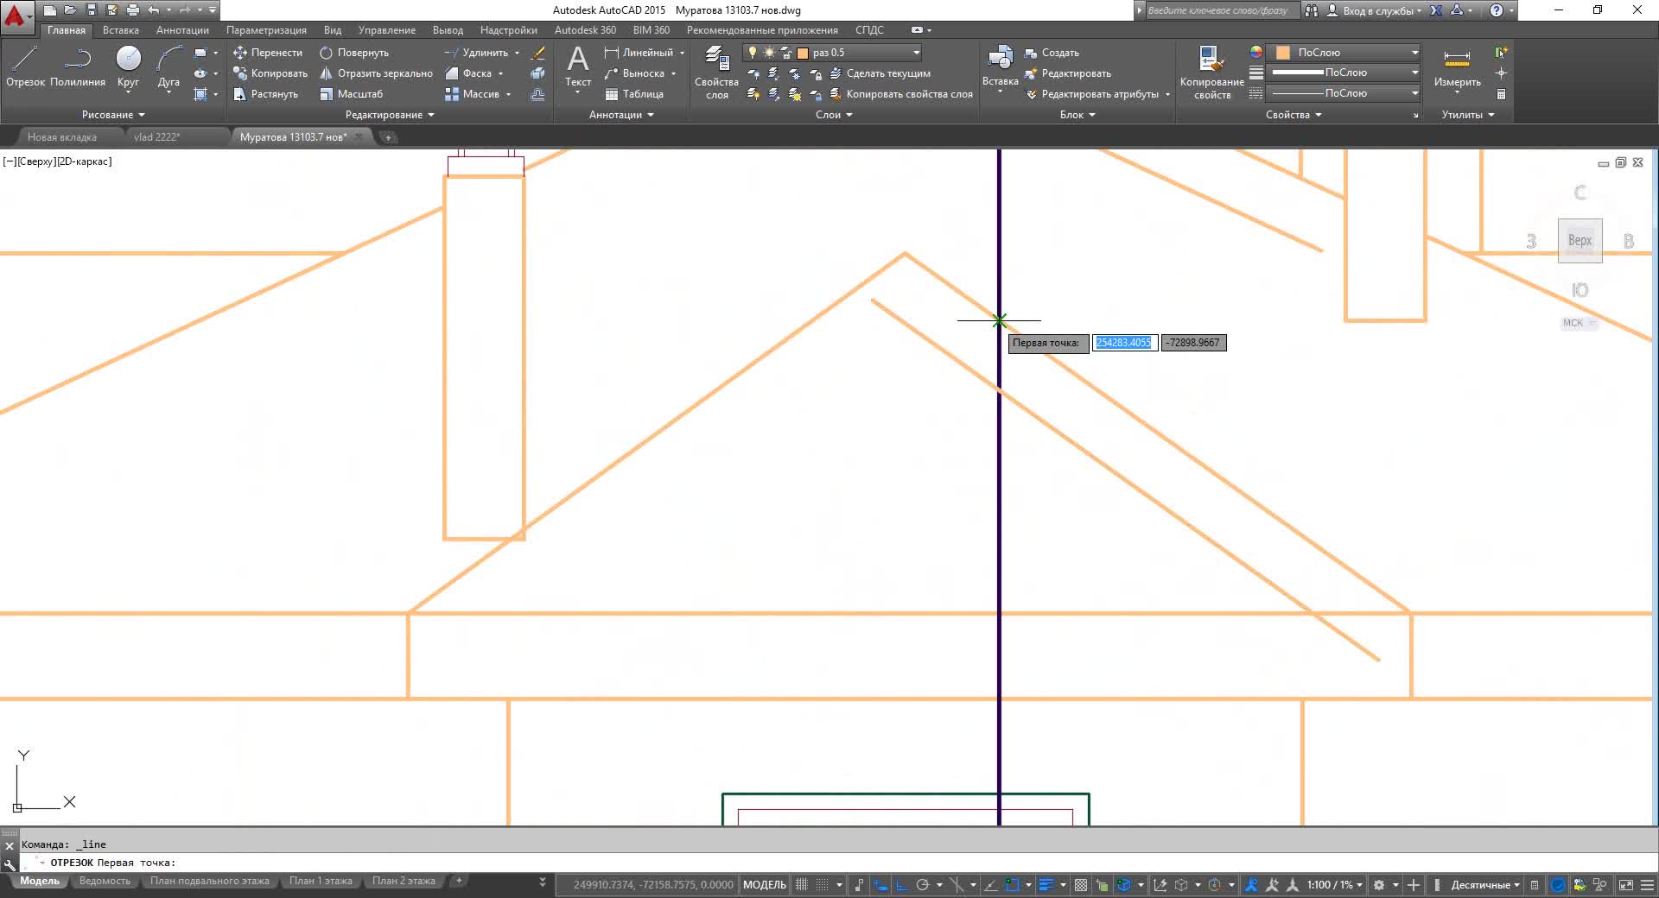This screenshot has height=898, width=1659.
Task: Toggle ortho mode in status bar
Action: point(901,885)
